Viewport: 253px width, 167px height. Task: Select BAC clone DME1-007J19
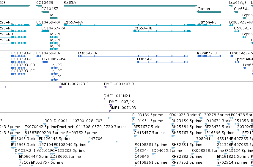[x=122, y=102]
